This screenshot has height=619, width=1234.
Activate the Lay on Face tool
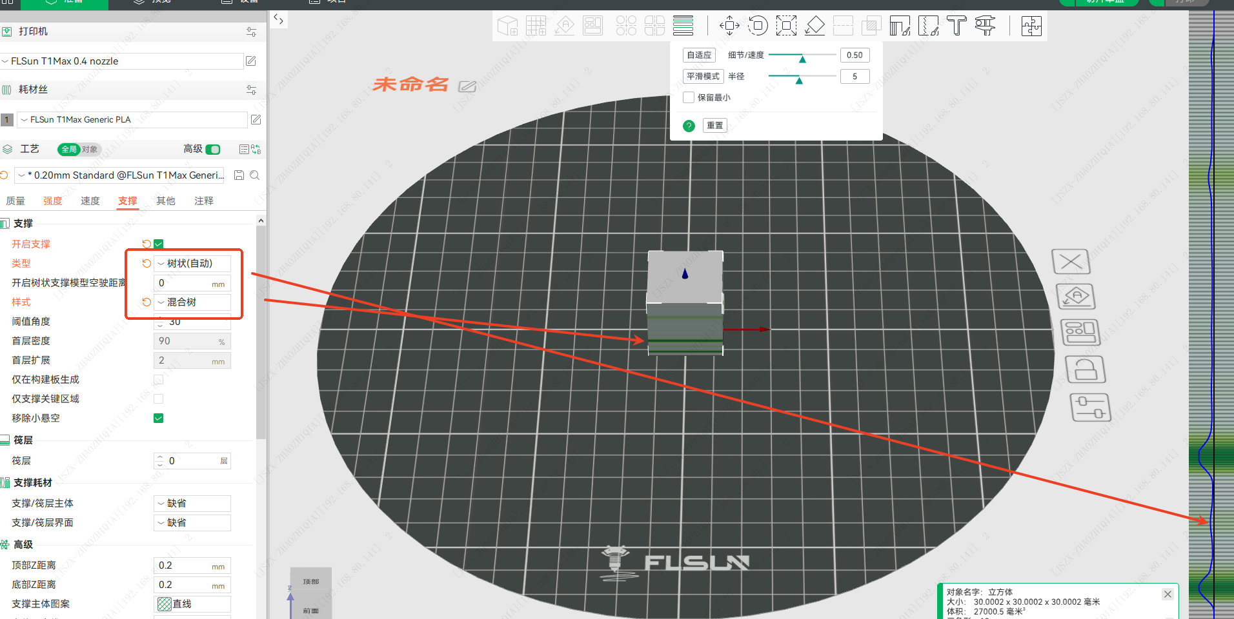(814, 26)
